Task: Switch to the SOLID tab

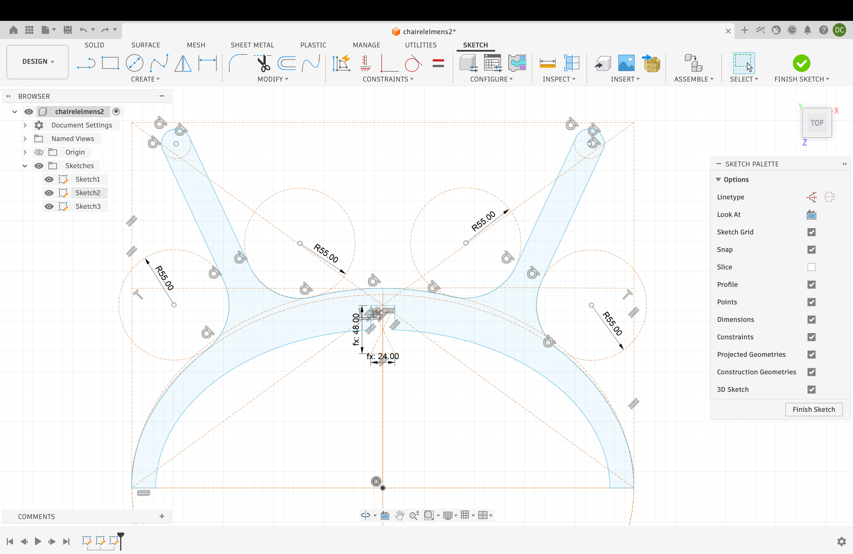Action: (94, 45)
